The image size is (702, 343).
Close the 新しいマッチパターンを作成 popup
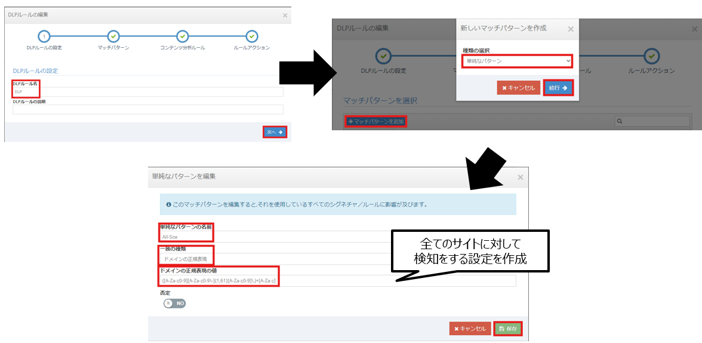point(571,29)
